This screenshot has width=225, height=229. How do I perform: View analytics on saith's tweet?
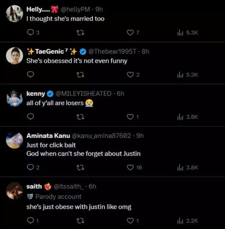180,221
